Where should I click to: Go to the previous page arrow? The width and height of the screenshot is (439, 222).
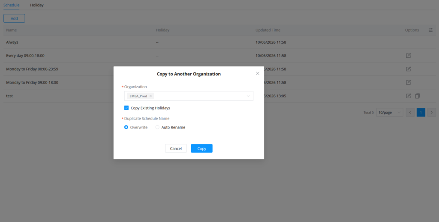pos(410,112)
